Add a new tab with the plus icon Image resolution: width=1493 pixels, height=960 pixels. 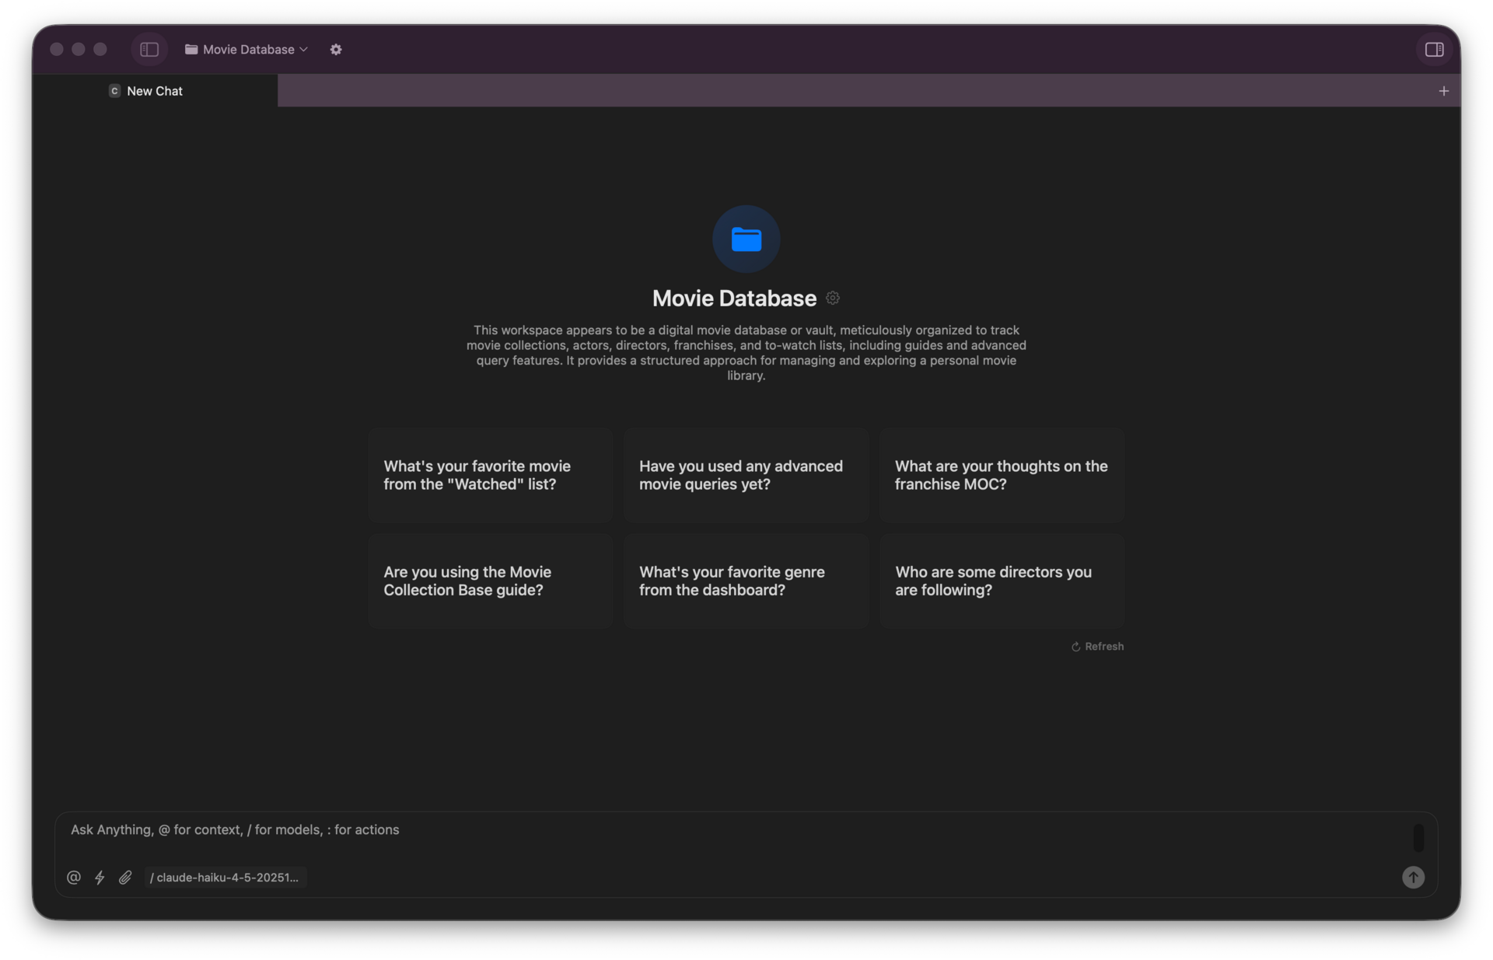coord(1443,91)
